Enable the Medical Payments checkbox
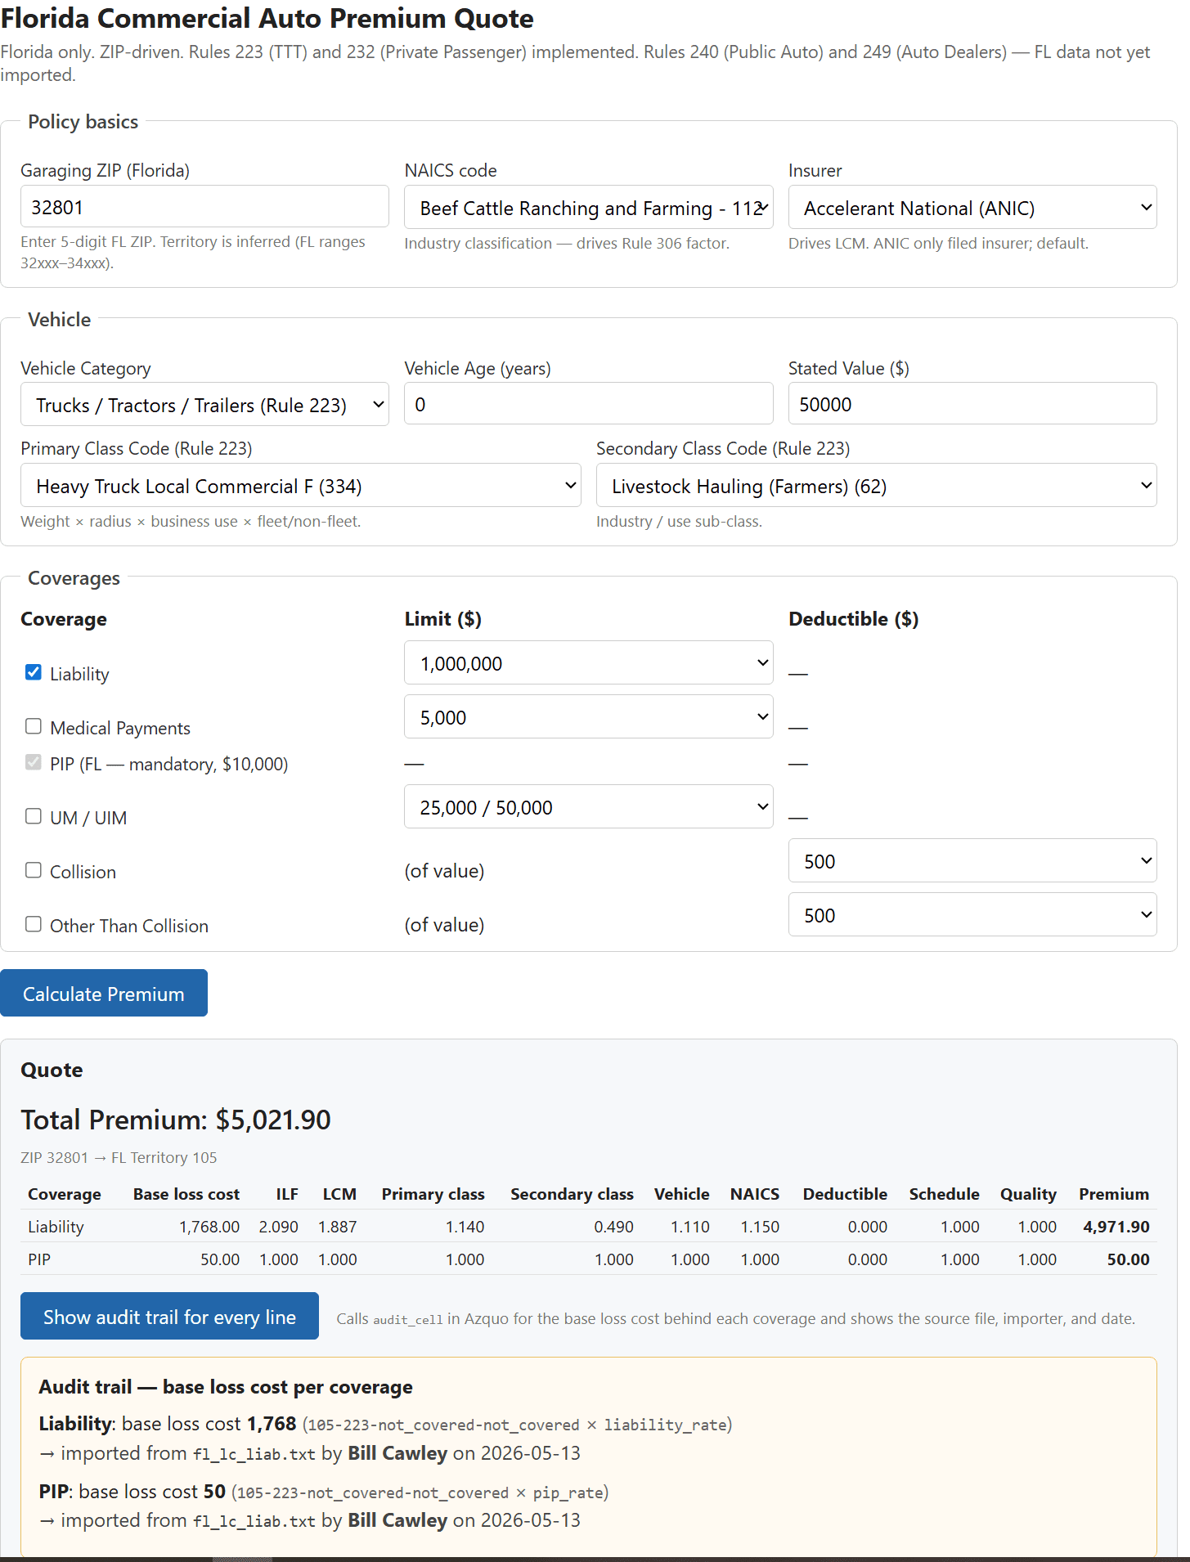 (34, 726)
